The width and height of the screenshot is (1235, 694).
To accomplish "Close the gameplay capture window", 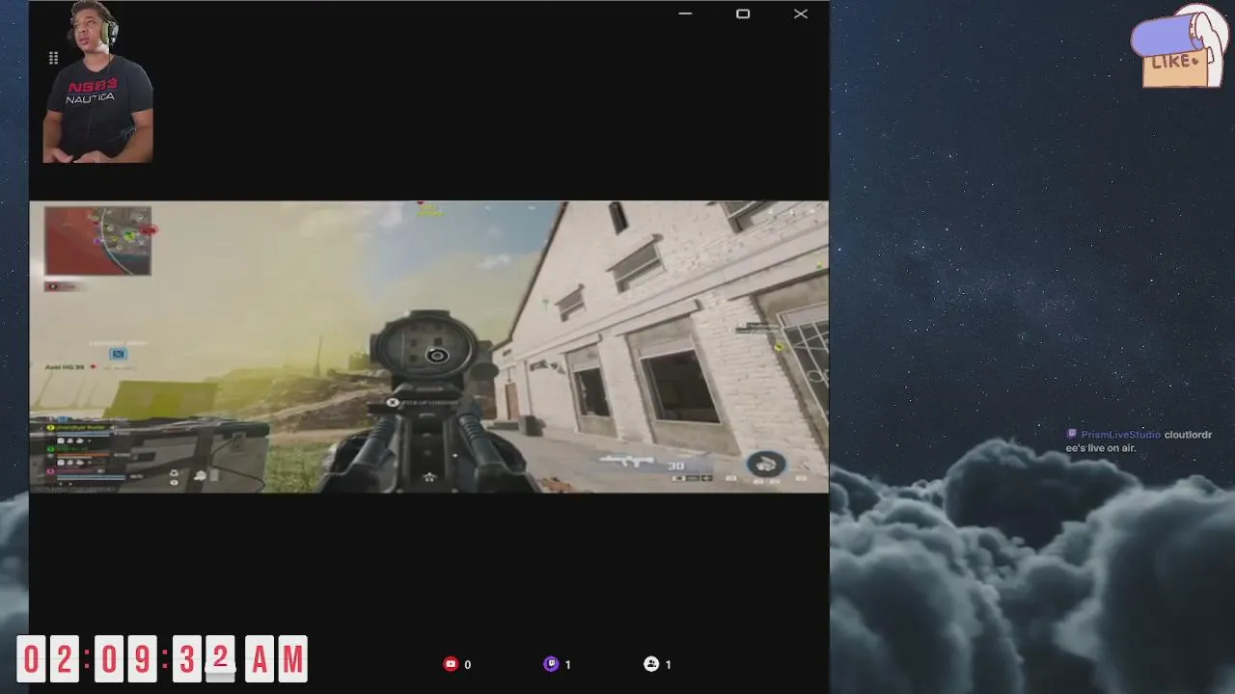I will click(801, 13).
